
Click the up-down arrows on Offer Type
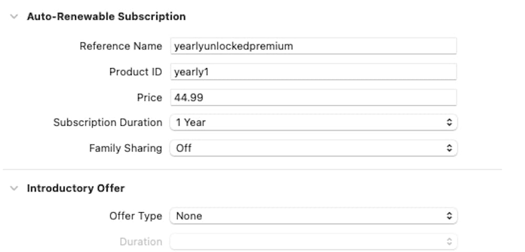[x=449, y=216]
